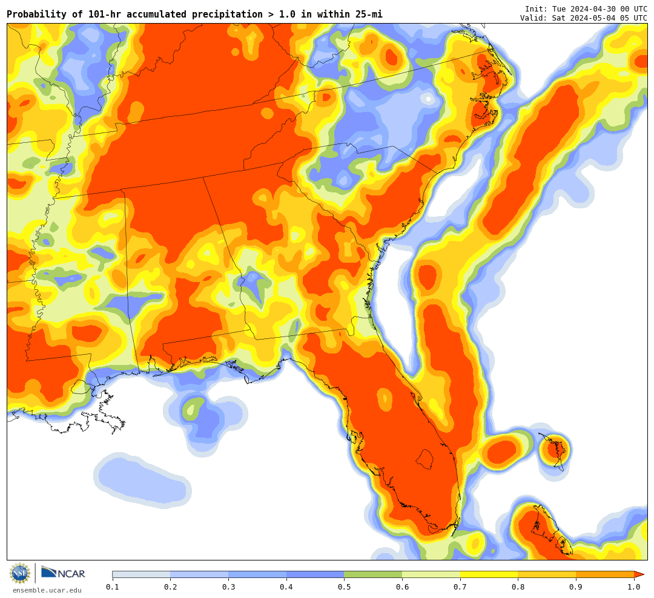Click the 0.7 colorbar tick label
The width and height of the screenshot is (654, 598).
[460, 587]
